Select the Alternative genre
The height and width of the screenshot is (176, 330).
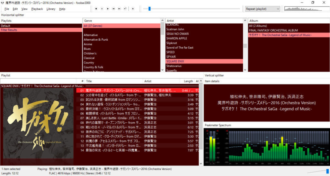[x=122, y=35]
